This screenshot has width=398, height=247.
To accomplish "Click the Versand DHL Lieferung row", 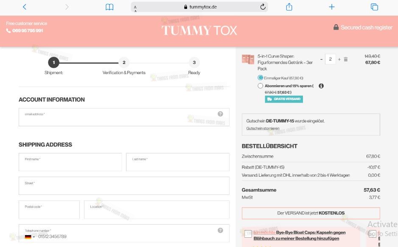I will click(311, 175).
